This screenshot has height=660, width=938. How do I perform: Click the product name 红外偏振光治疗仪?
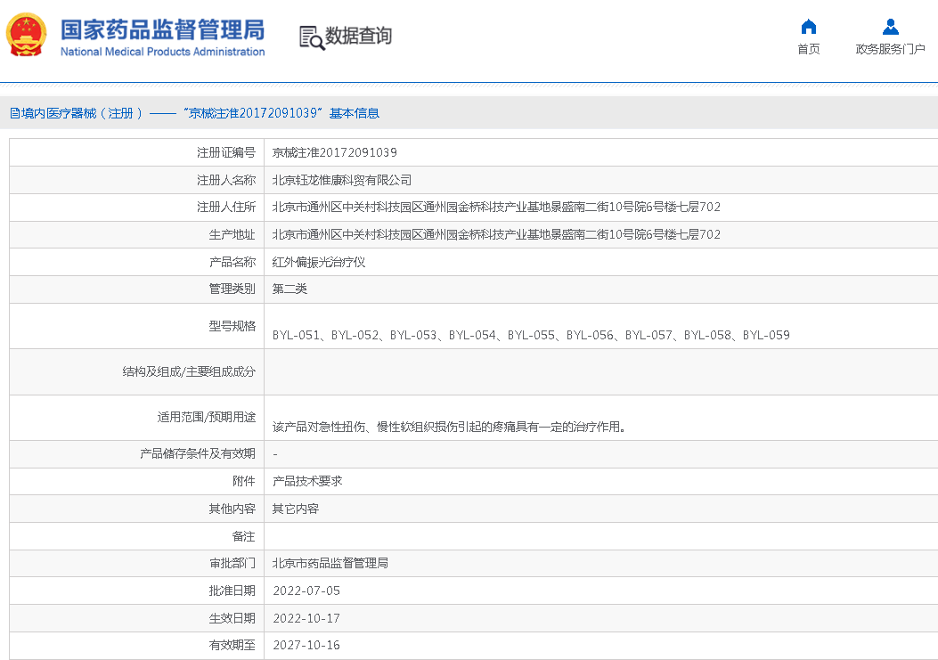(319, 262)
